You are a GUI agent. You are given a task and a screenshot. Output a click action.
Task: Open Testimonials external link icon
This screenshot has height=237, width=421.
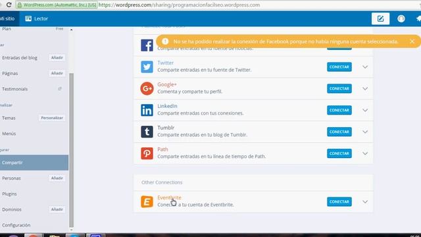60,89
